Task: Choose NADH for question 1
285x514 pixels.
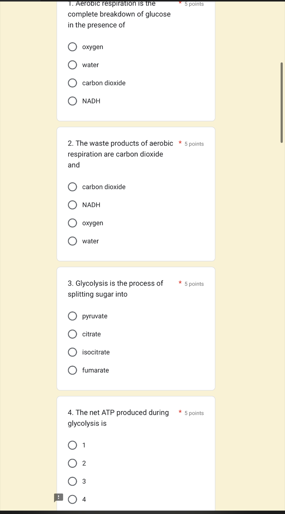Action: [x=72, y=101]
